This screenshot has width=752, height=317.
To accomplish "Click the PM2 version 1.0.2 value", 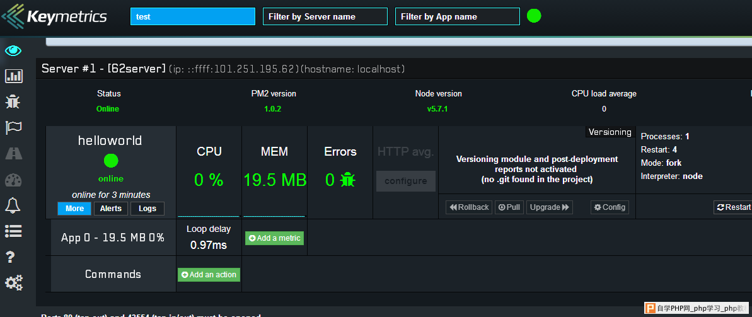I will pos(272,109).
